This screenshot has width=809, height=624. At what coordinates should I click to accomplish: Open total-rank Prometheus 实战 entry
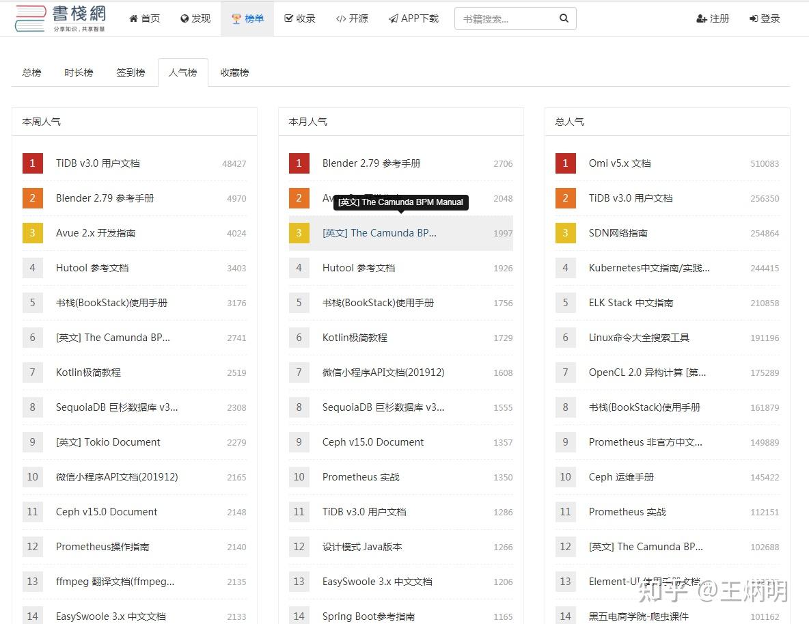click(x=627, y=512)
